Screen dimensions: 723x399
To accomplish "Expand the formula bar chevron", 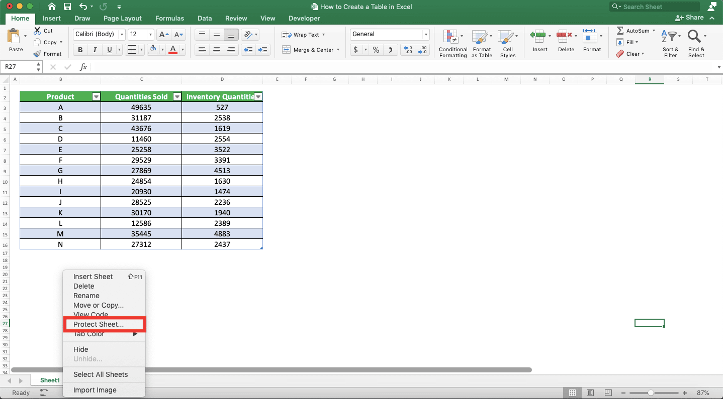I will tap(718, 67).
